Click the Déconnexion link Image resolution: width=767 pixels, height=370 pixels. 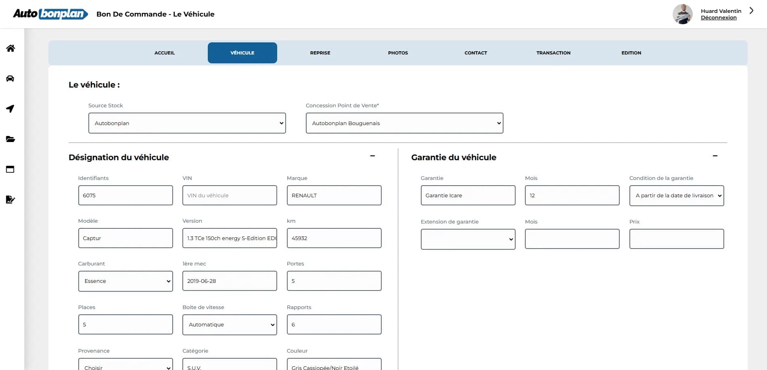pyautogui.click(x=719, y=17)
